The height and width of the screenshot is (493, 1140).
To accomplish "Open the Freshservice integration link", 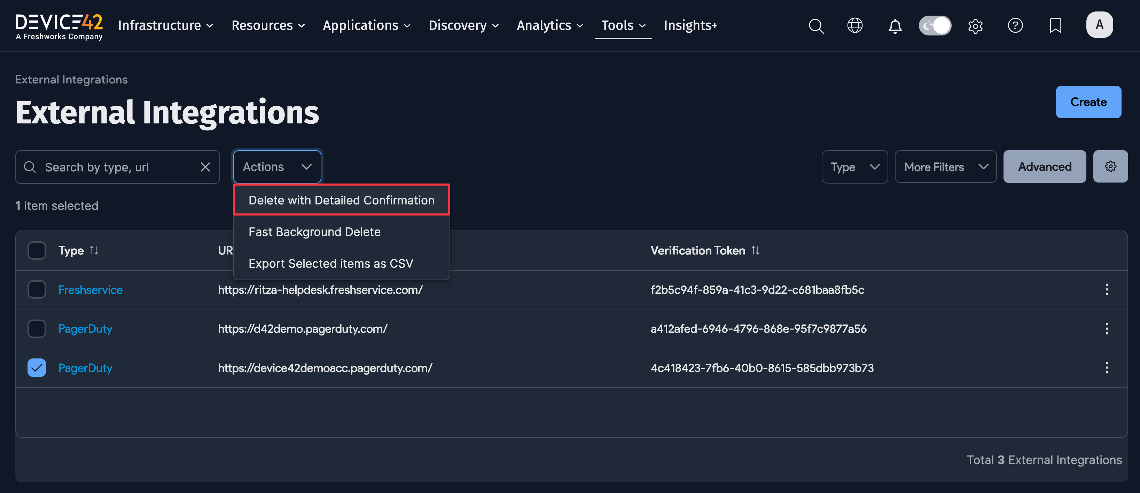I will (x=90, y=290).
